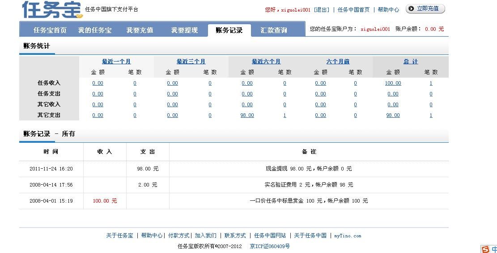
Task: Click 0.00 total in 任务支出 row
Action: 393,94
